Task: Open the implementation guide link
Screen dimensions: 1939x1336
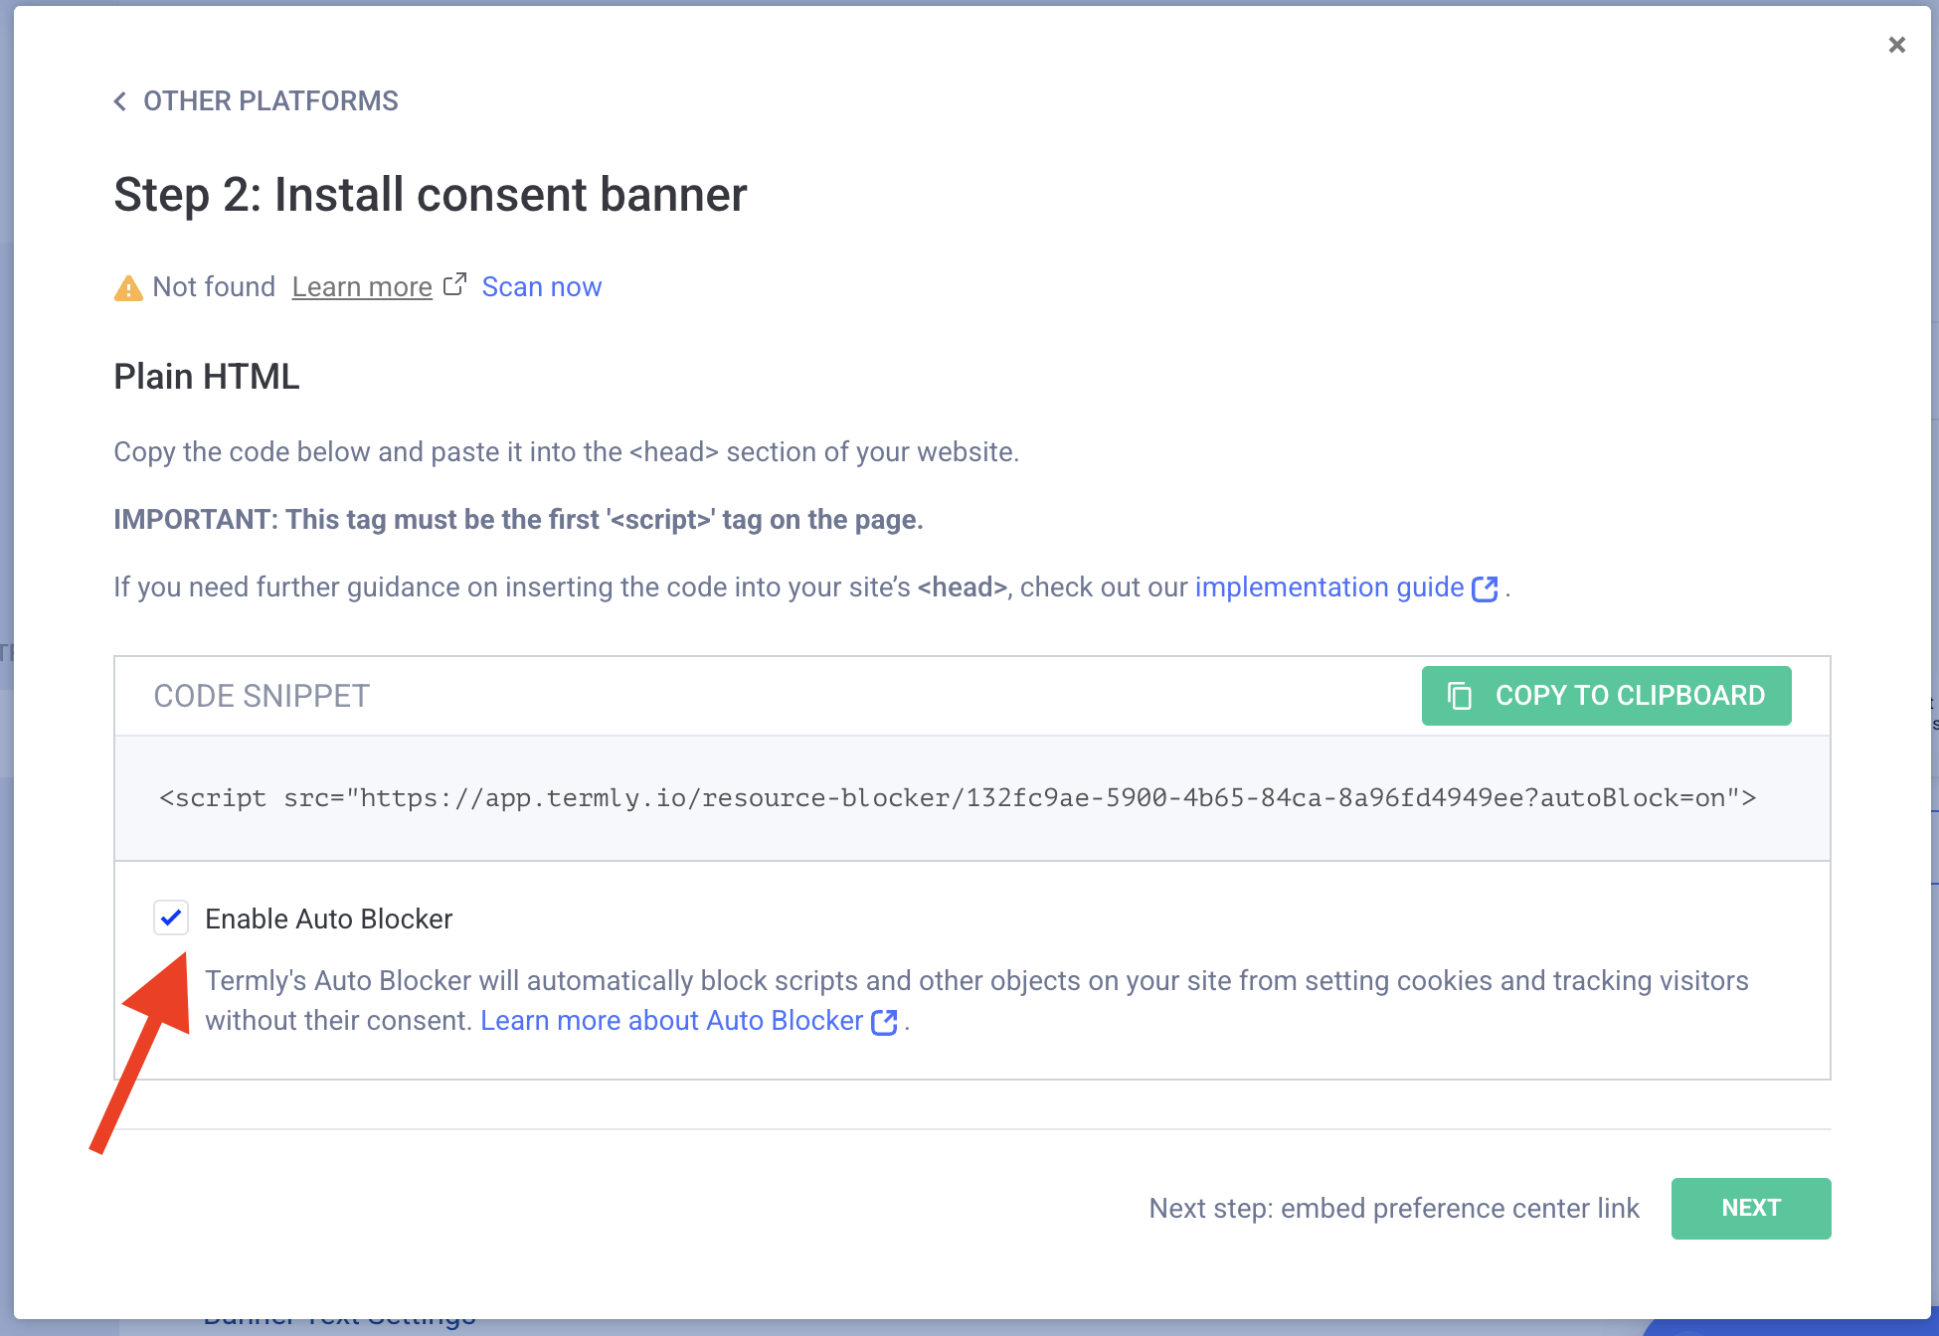Action: (x=1328, y=587)
